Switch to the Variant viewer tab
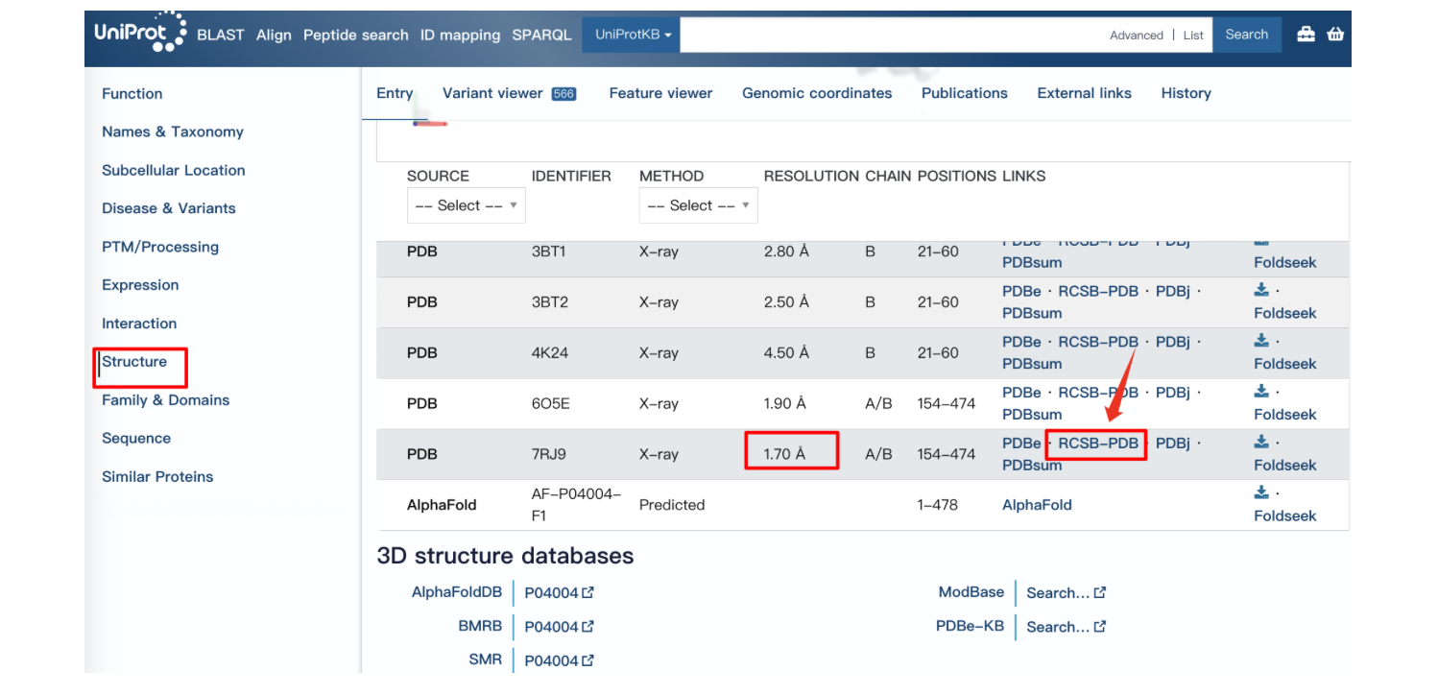This screenshot has height=695, width=1438. [x=509, y=93]
